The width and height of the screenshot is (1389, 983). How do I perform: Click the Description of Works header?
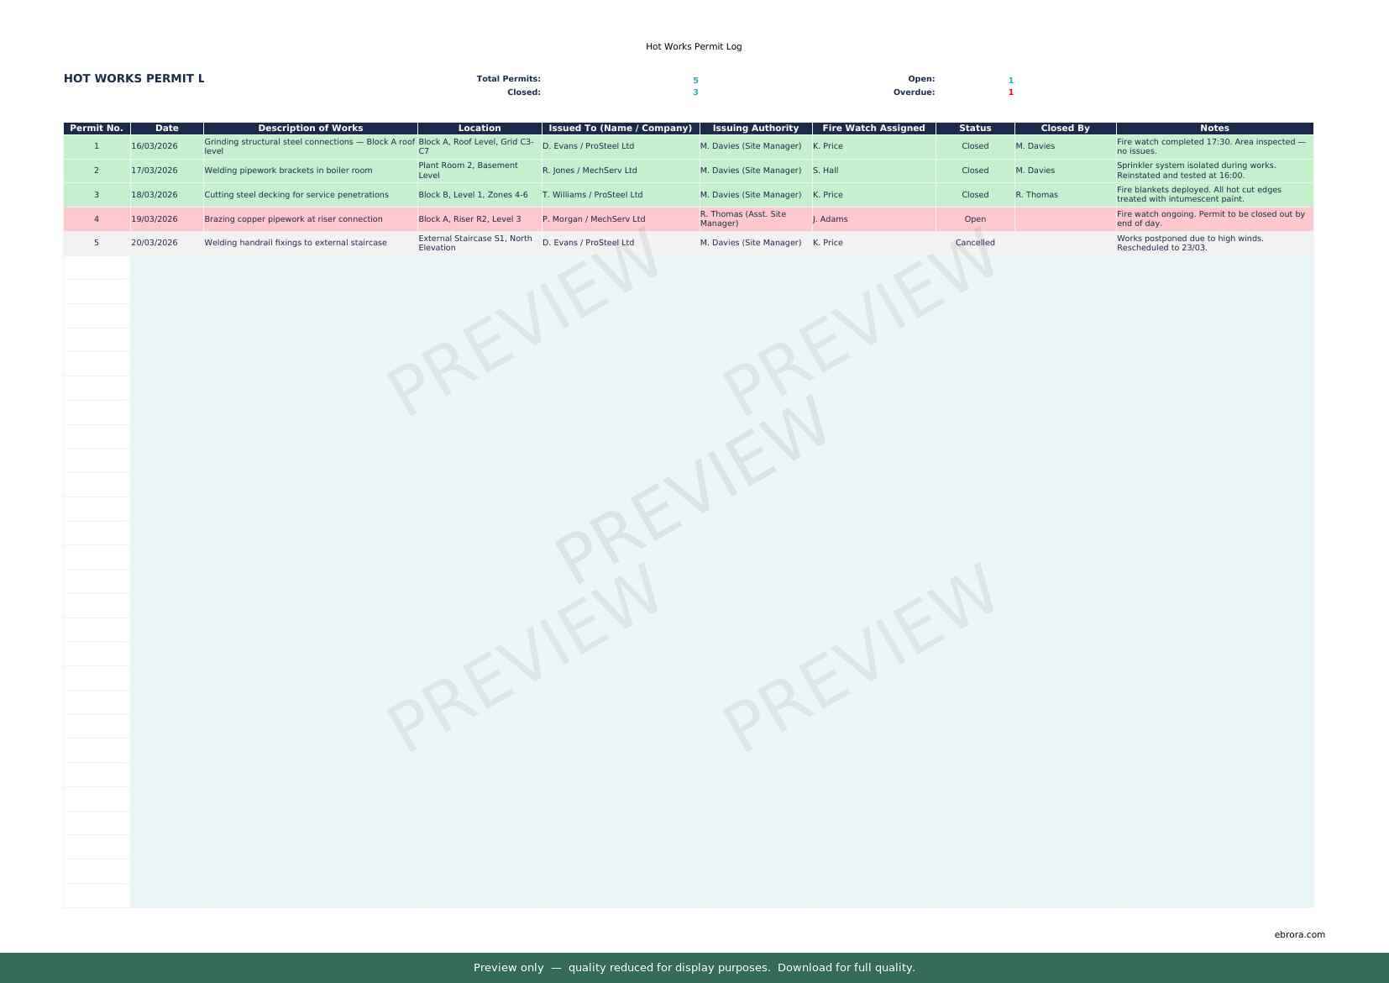tap(310, 129)
